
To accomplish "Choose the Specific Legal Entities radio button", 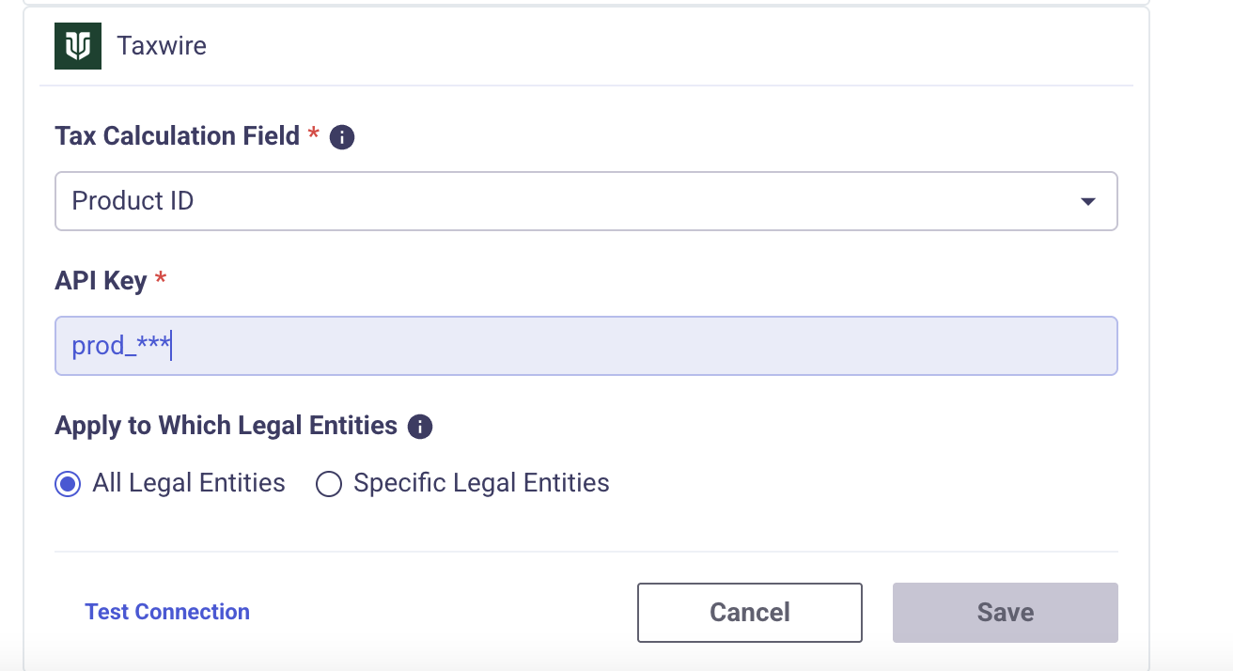I will point(328,484).
